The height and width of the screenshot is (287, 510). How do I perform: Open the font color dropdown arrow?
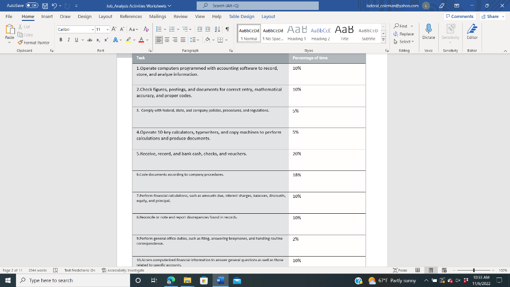(x=147, y=39)
